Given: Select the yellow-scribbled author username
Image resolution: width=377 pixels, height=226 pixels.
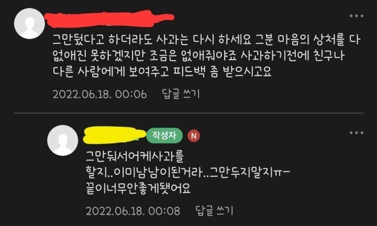Looking at the screenshot, I should (115, 135).
